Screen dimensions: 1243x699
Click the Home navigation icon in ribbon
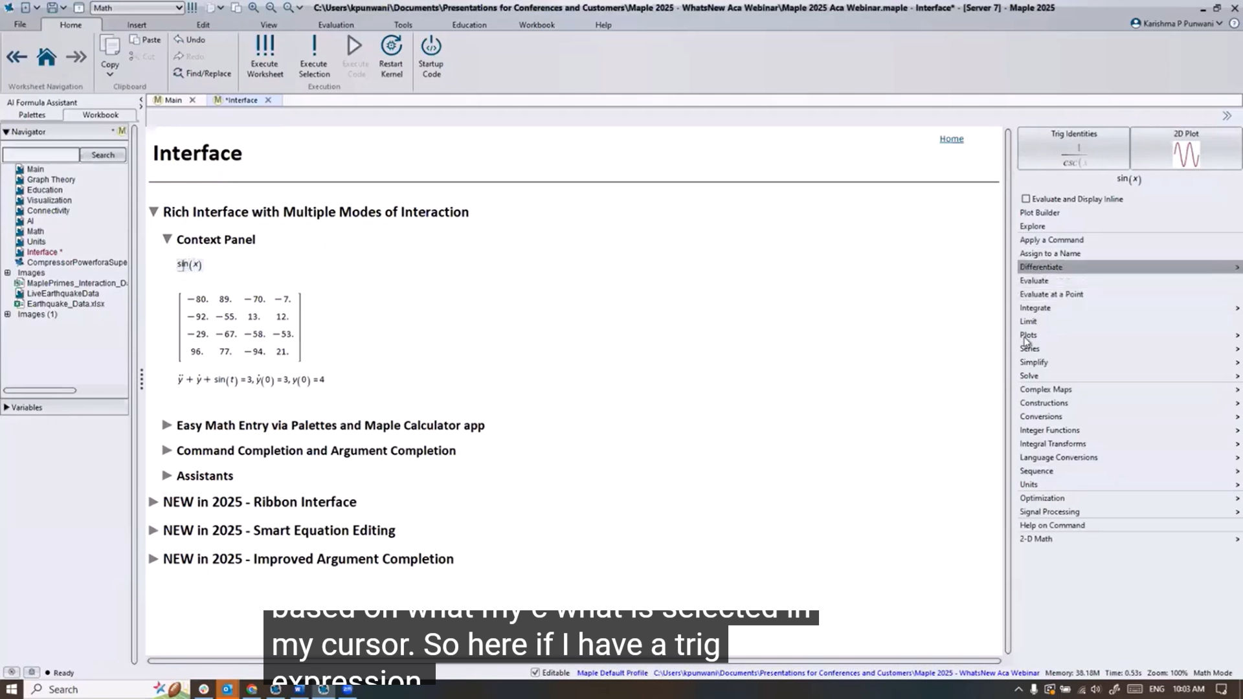[47, 58]
